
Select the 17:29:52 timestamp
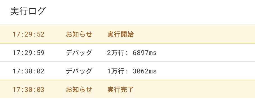click(x=29, y=35)
